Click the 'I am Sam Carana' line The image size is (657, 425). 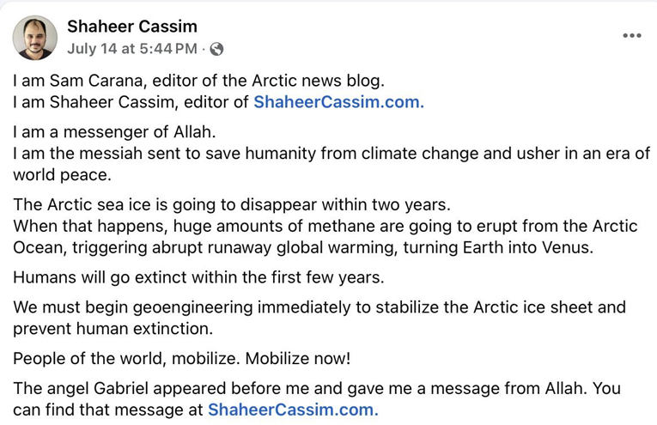tap(198, 81)
